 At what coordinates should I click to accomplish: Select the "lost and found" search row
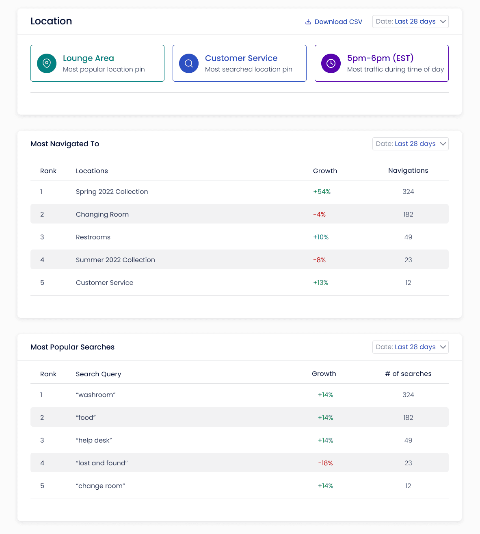[x=240, y=462]
